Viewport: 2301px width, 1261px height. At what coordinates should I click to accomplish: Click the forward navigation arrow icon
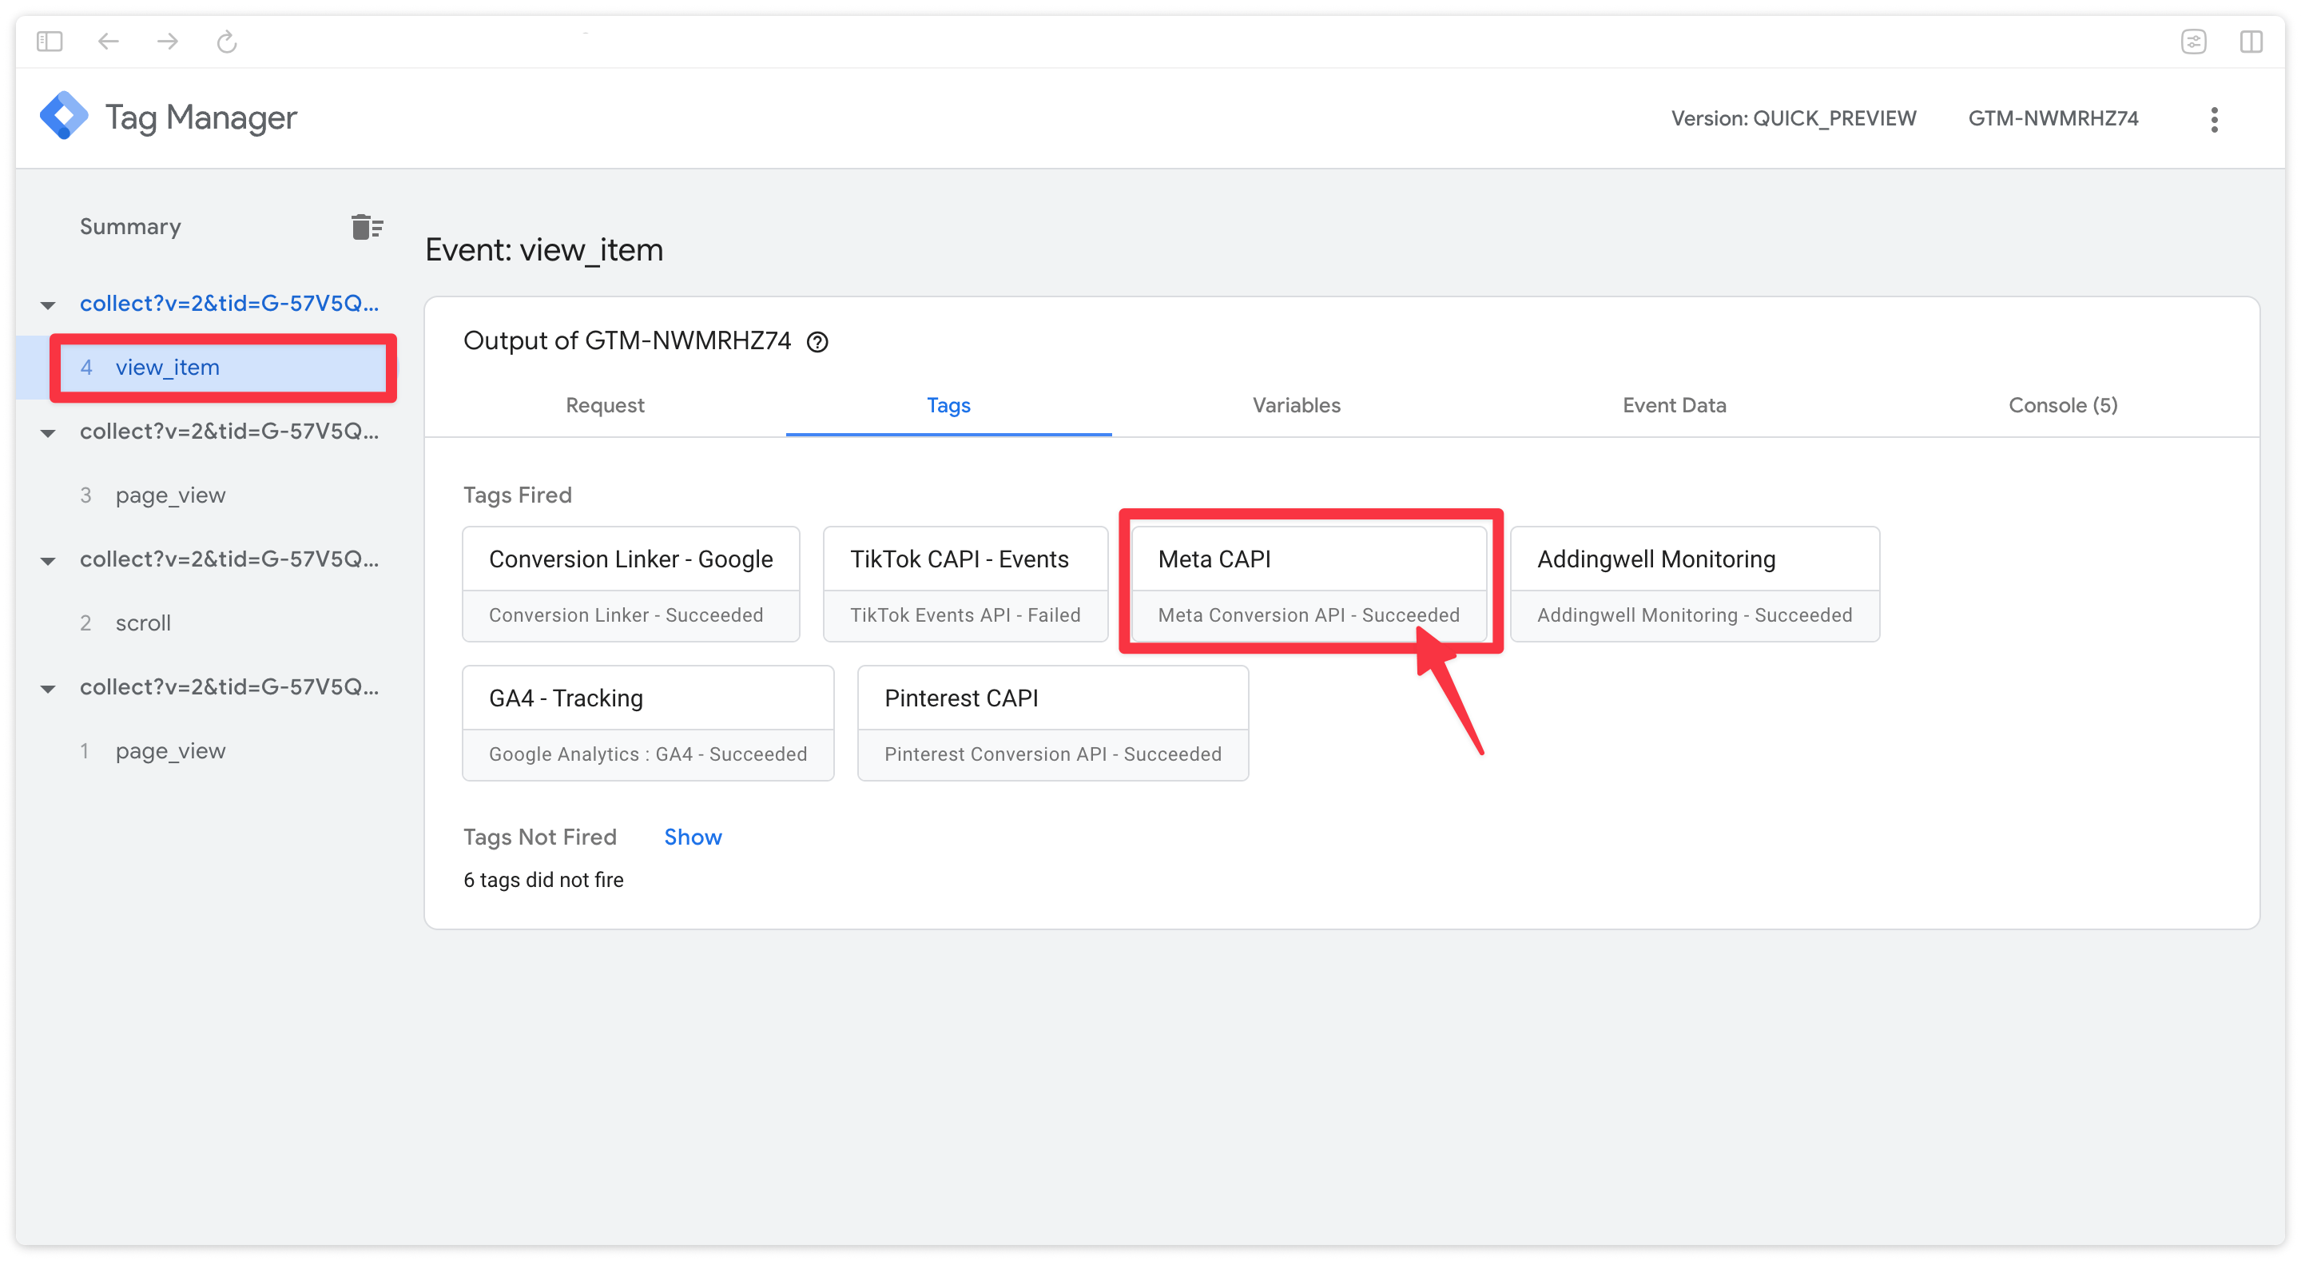tap(168, 41)
